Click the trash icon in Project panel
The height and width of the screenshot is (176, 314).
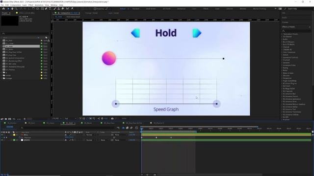pos(25,119)
